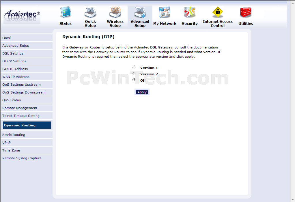Open UPnP page in sidebar
The image size is (295, 202).
(27, 143)
